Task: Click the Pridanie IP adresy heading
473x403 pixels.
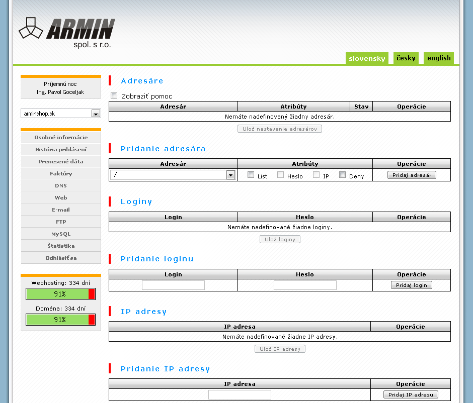Action: (x=166, y=369)
